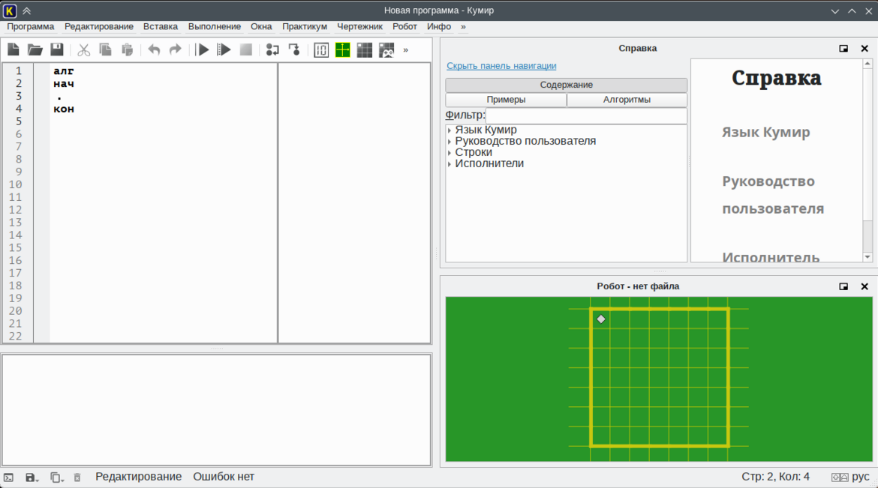Expand the Язык Кумир tree node
Viewport: 878px width, 488px height.
(450, 130)
